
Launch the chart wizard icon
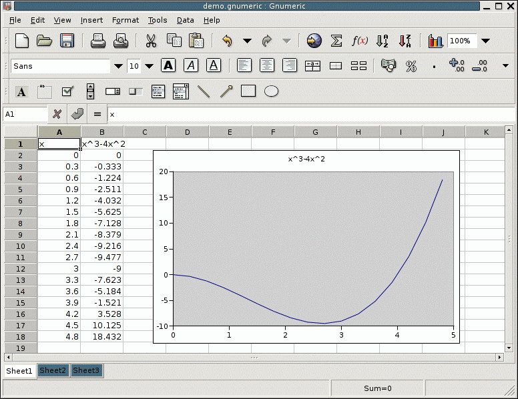coord(435,41)
